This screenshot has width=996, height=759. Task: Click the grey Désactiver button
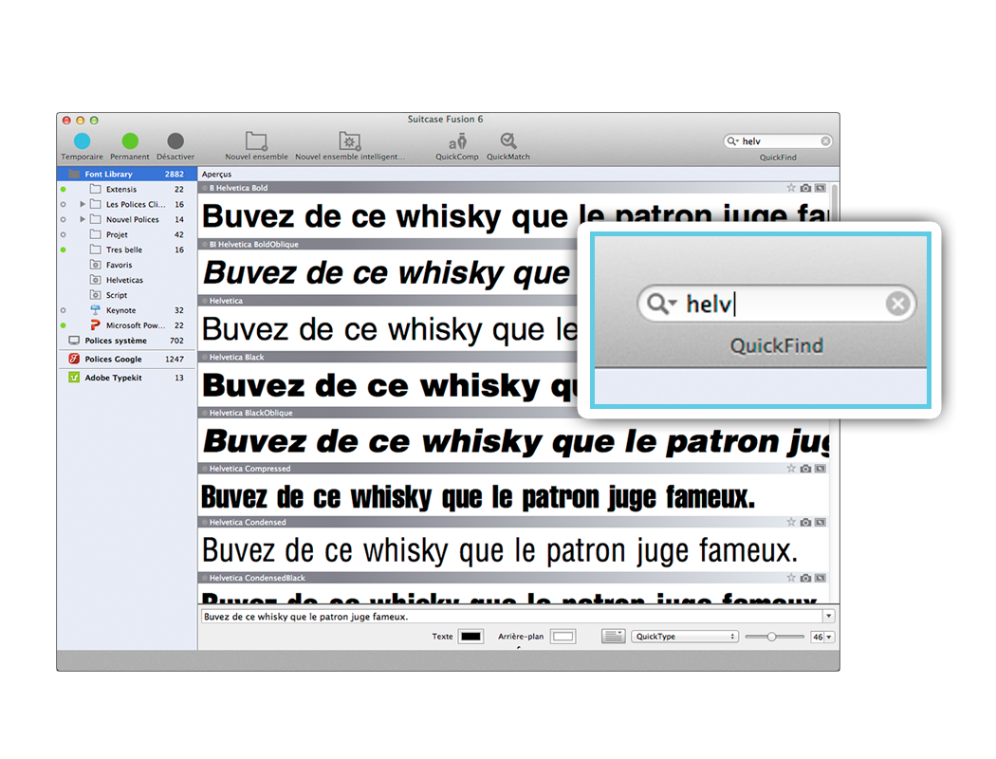(175, 141)
